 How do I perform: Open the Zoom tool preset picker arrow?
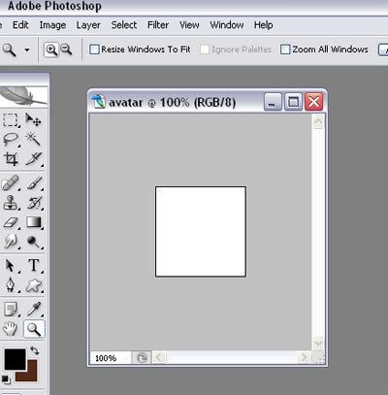[27, 49]
